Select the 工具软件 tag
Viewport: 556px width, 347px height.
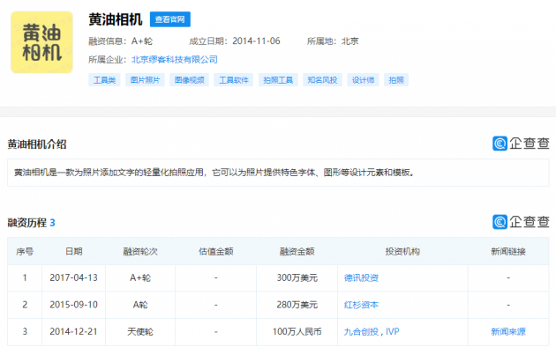(233, 80)
